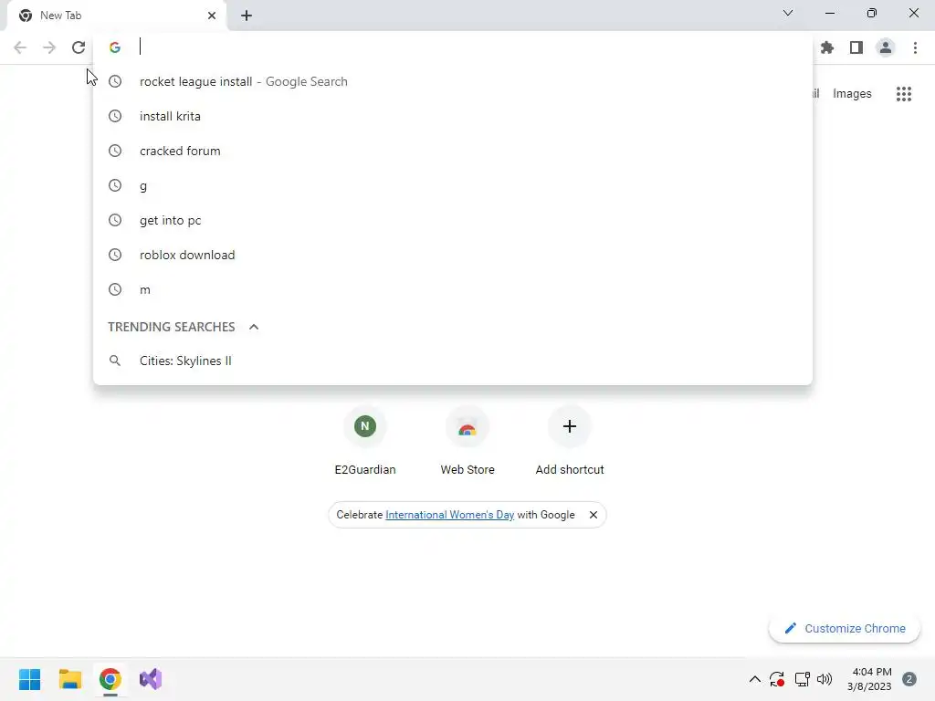Click the Chrome taskbar icon
This screenshot has width=935, height=701.
click(x=110, y=679)
